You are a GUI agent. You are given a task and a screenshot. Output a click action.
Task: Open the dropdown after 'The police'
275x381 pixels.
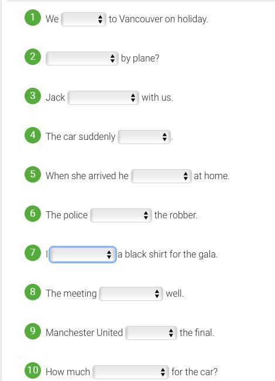(121, 215)
